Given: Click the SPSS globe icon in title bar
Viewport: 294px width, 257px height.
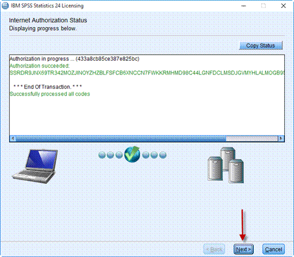Looking at the screenshot, I should (5, 6).
